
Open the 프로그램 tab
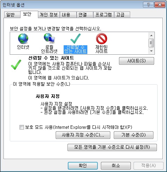click(x=104, y=15)
